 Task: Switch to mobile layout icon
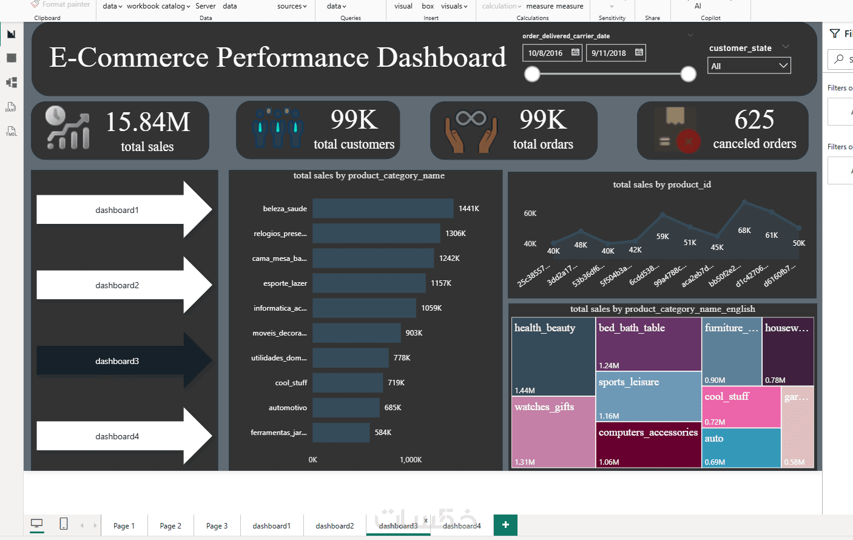[x=64, y=524]
